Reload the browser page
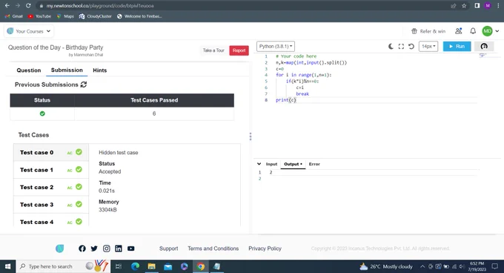Screen dimensions: 504x273 [x=28, y=5]
